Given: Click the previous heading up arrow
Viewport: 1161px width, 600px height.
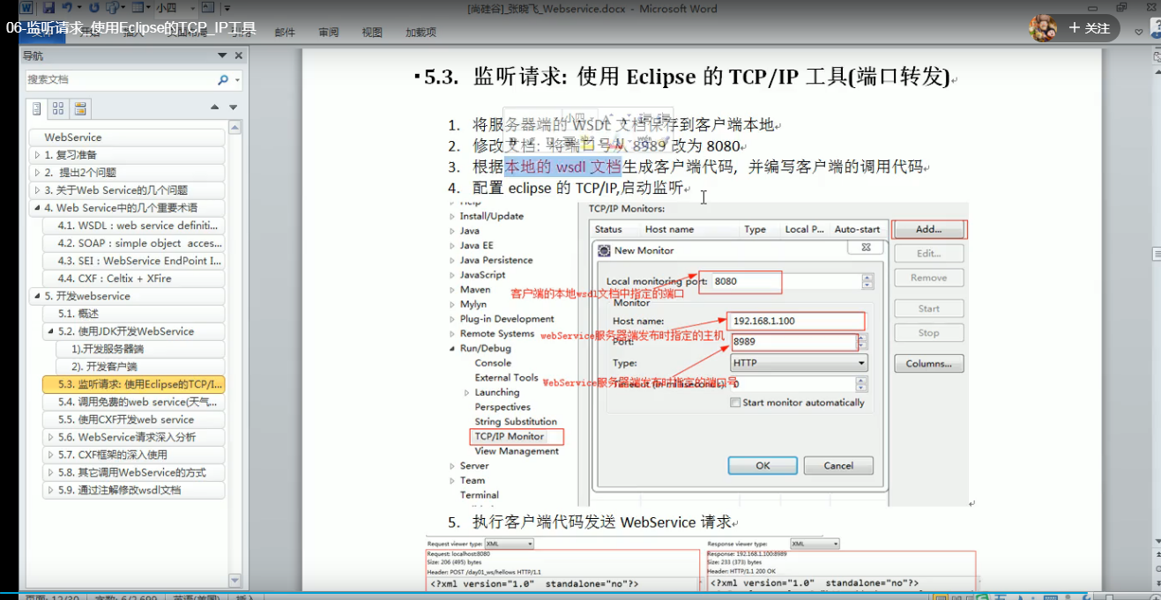Looking at the screenshot, I should 214,107.
